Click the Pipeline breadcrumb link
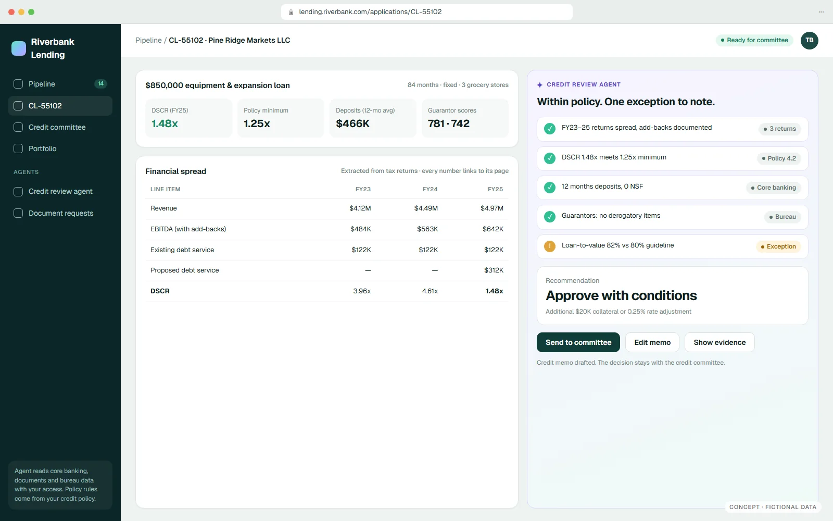The height and width of the screenshot is (521, 833). coord(148,40)
